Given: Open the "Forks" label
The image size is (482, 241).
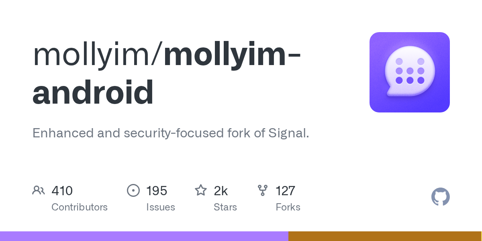Looking at the screenshot, I should [x=288, y=207].
